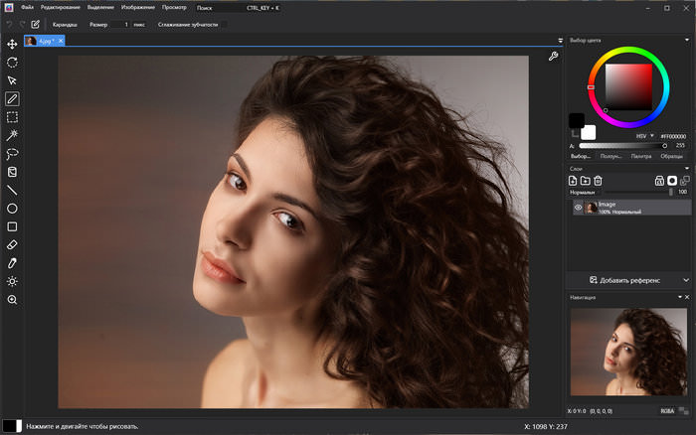696x435 pixels.
Task: Switch to the Выбор color tab
Action: point(581,156)
